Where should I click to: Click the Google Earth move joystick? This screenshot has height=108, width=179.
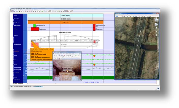tap(156, 24)
